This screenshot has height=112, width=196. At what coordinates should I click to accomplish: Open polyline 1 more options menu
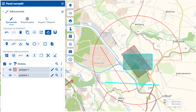click(61, 75)
